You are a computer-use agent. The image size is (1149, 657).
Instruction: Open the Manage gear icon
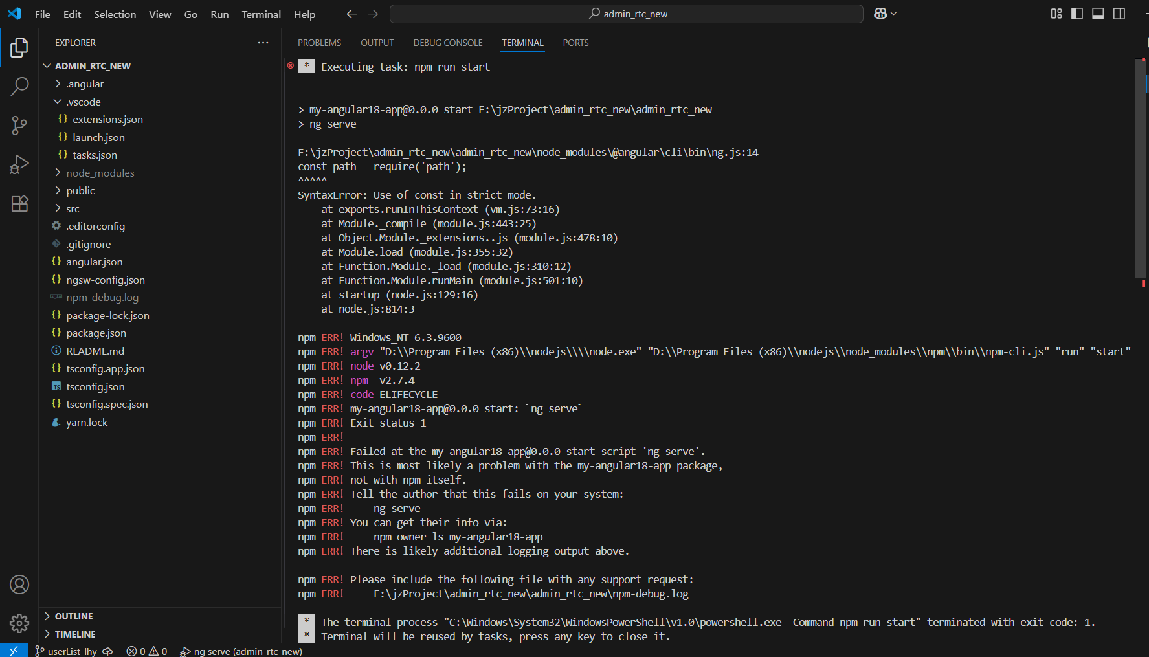(x=19, y=623)
